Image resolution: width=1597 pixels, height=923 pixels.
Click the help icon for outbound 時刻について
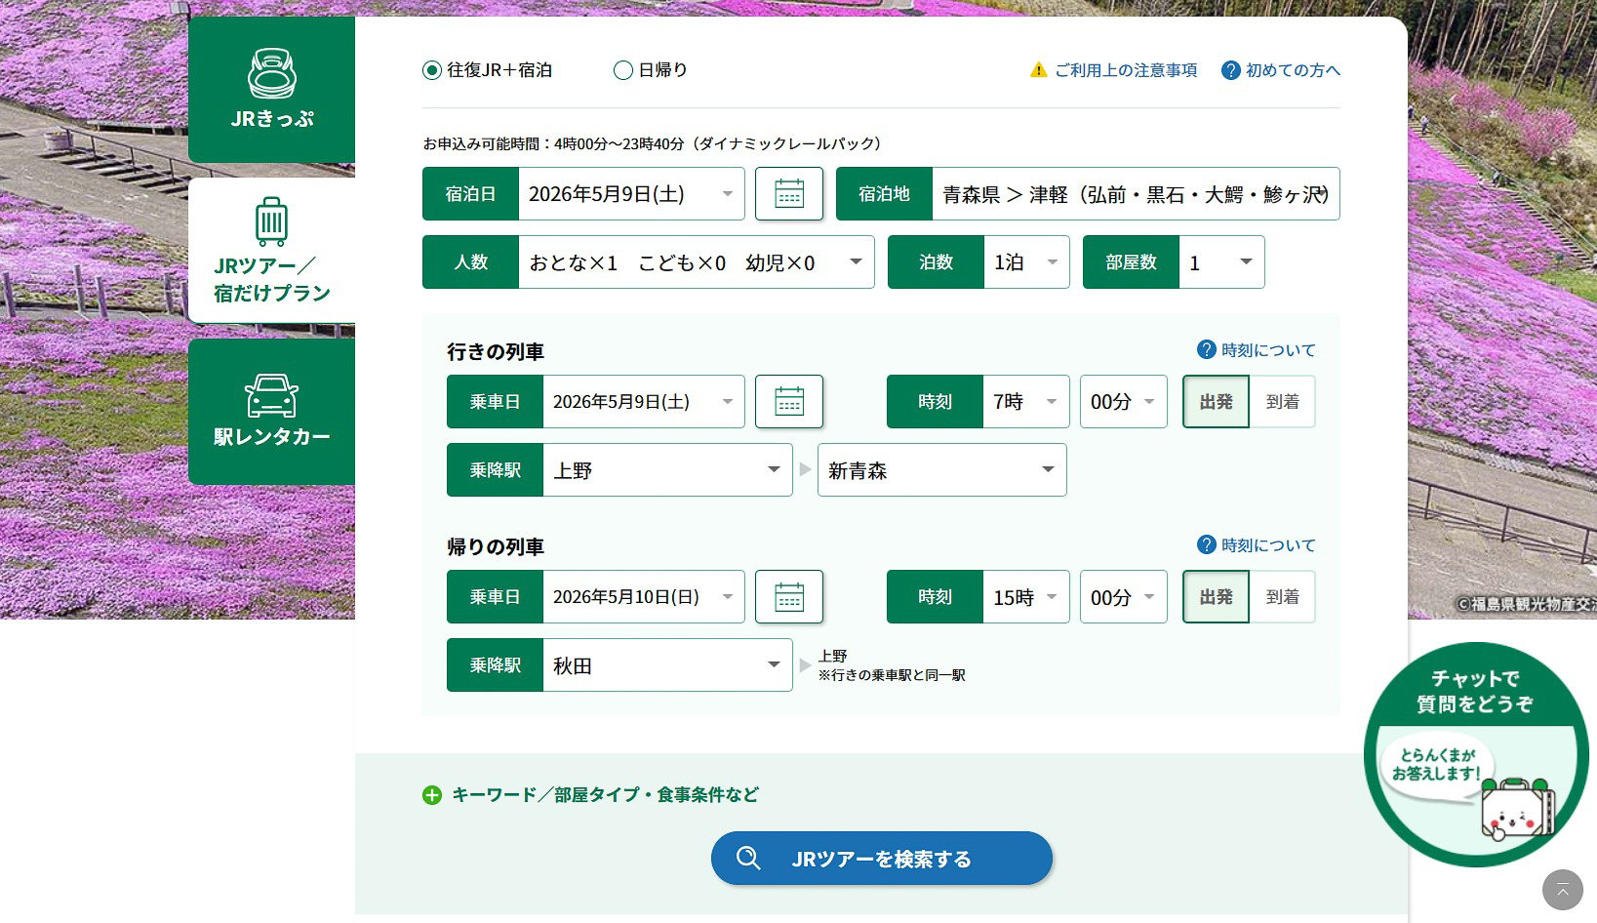pos(1207,349)
